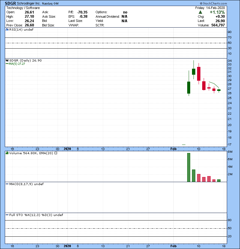
Task: Click the 8M label on volume axis
Action: (230, 152)
